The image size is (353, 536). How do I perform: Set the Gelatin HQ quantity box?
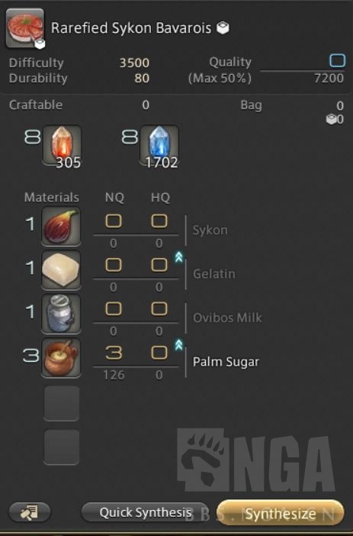point(159,265)
